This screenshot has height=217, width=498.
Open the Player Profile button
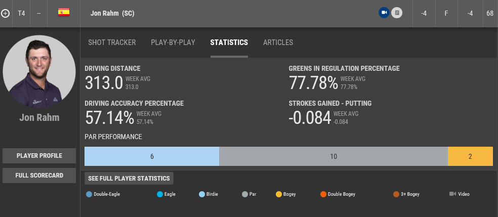pos(39,156)
